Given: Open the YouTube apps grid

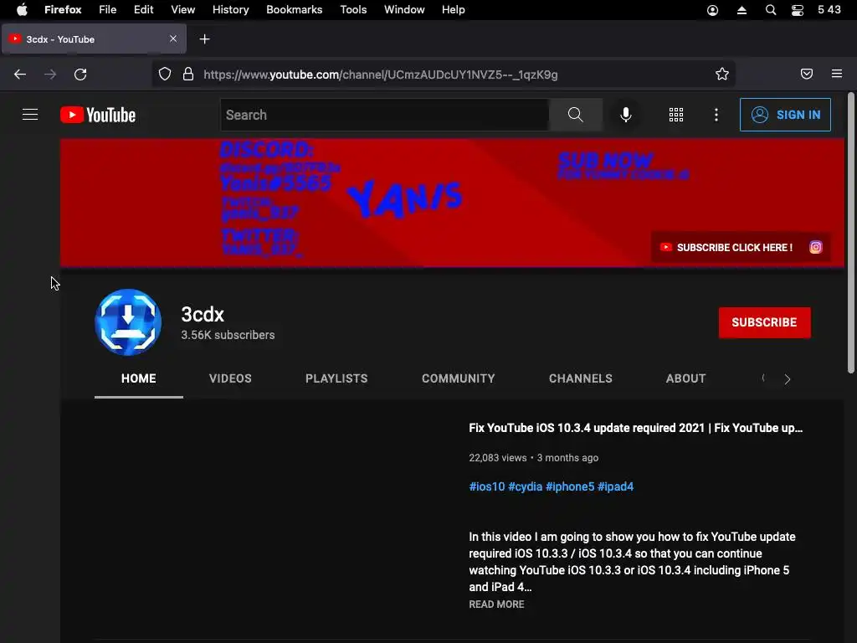Looking at the screenshot, I should (x=676, y=115).
